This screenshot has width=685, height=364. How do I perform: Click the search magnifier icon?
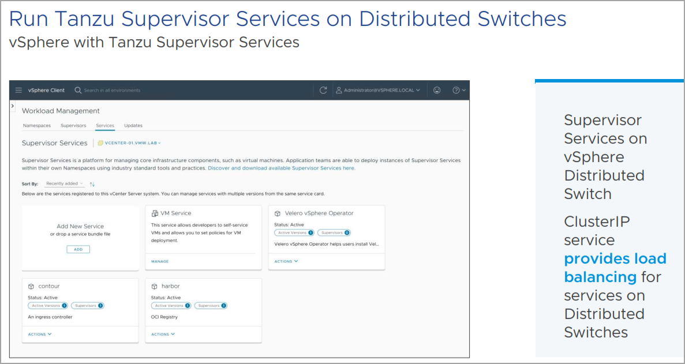[78, 91]
